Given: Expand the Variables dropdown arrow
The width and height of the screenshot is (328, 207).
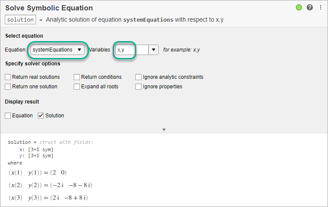Looking at the screenshot, I should point(154,50).
